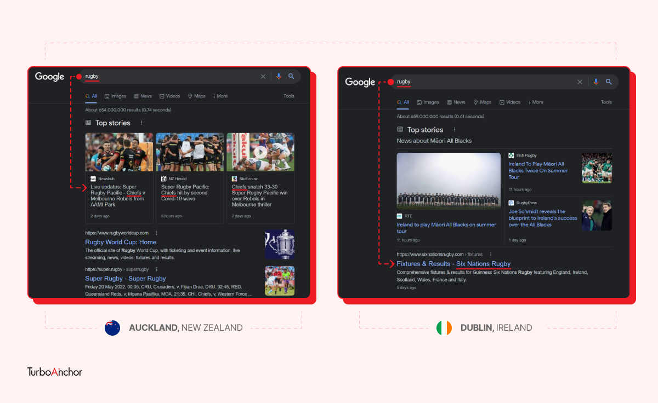This screenshot has height=403, width=658.
Task: Open Fixtures & Results - Six Nations Rugby link
Action: pyautogui.click(x=453, y=264)
